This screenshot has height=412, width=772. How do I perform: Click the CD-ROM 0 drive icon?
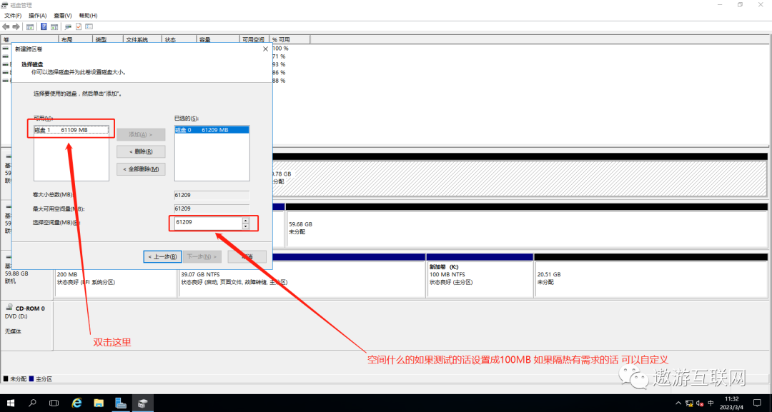pos(9,307)
